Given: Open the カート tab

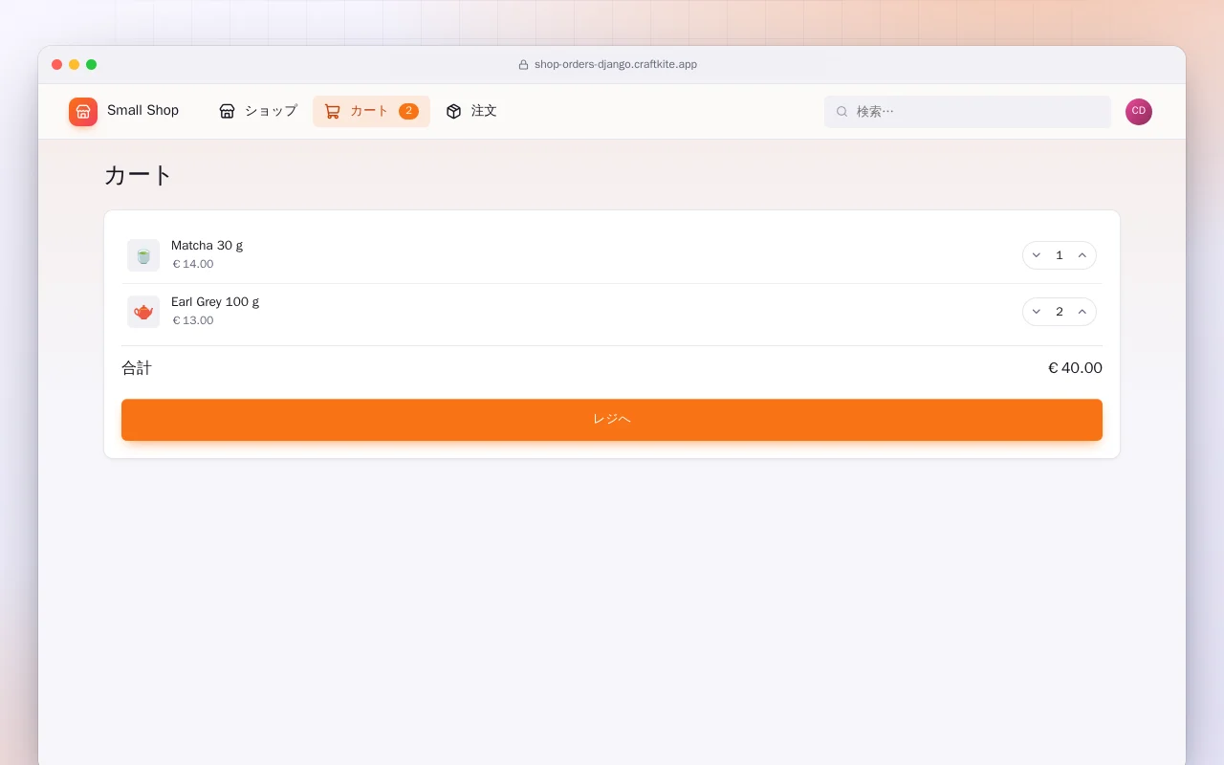Looking at the screenshot, I should click(x=371, y=111).
